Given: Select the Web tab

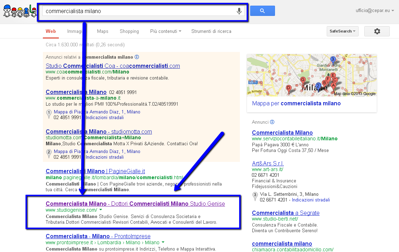Looking at the screenshot, I should (x=51, y=31).
